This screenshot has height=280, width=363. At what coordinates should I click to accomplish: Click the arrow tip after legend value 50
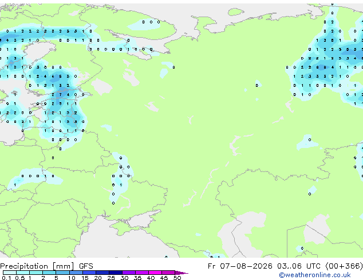[181, 273]
